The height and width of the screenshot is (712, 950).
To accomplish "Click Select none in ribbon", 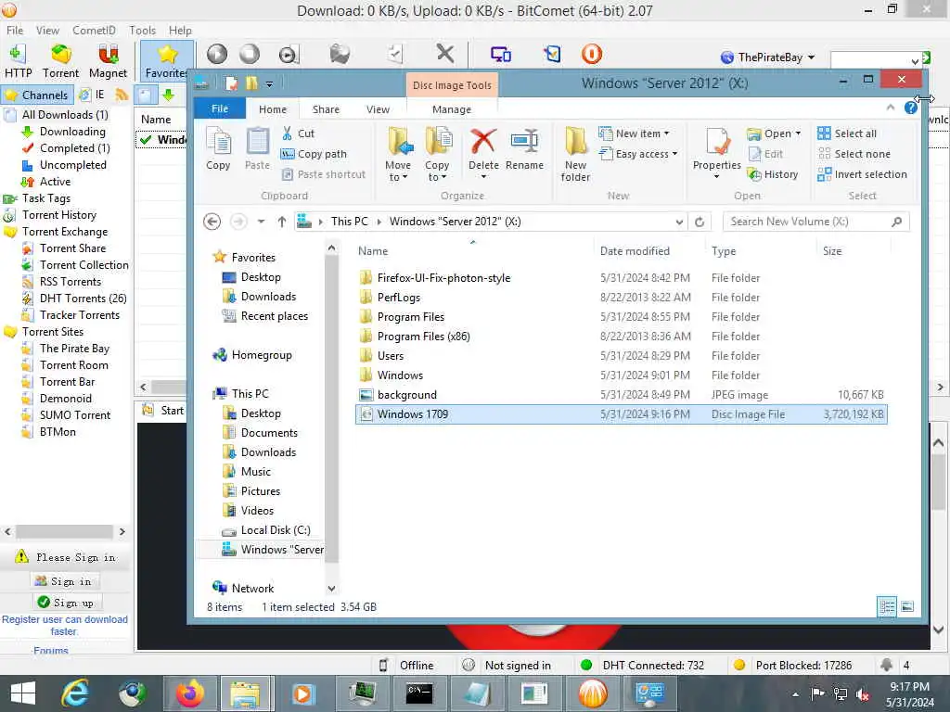I will (854, 154).
